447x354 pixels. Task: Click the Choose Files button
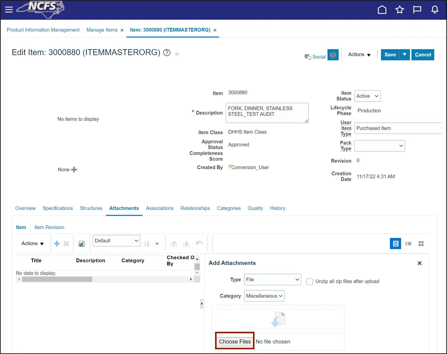[235, 341]
